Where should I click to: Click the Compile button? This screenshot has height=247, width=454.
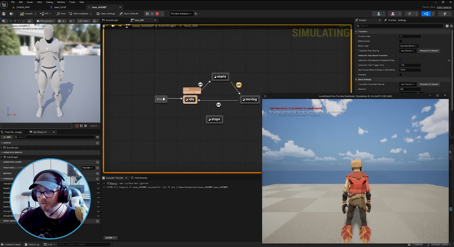click(26, 14)
